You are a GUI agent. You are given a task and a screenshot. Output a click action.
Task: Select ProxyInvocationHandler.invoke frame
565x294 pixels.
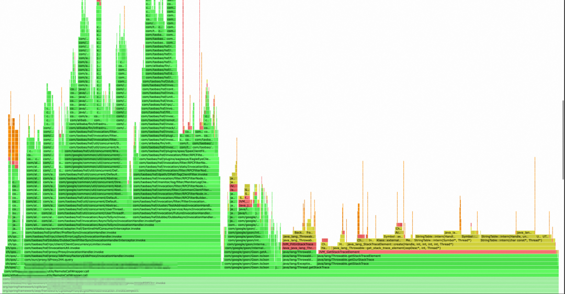pyautogui.click(x=122, y=252)
